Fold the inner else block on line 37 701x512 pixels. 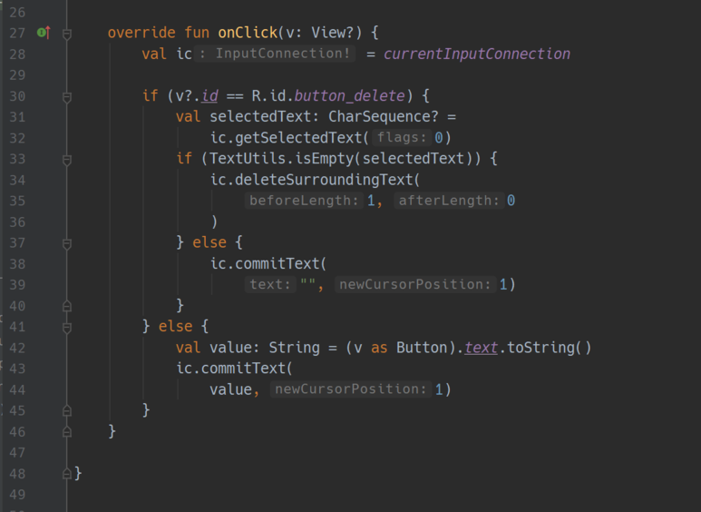(x=67, y=244)
